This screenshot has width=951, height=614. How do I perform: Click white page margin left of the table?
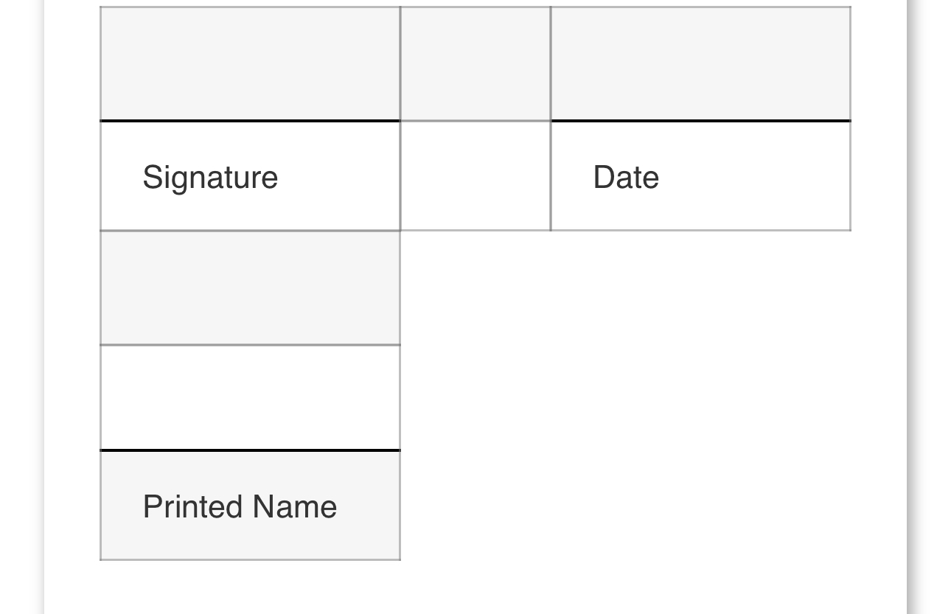tap(72, 295)
